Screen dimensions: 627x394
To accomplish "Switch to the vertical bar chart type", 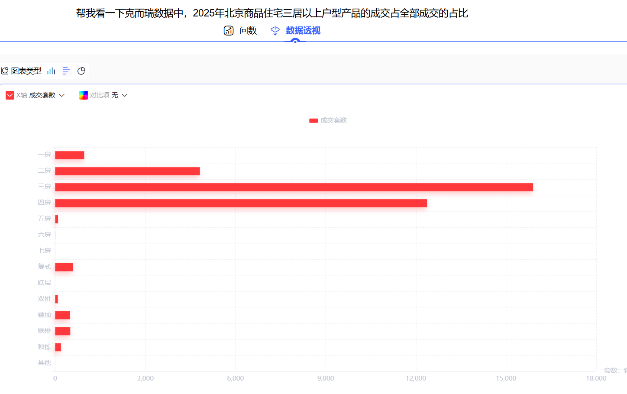I will [51, 71].
